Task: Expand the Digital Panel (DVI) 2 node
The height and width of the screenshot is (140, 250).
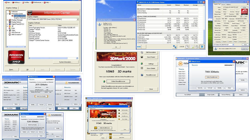Action: 7,24
